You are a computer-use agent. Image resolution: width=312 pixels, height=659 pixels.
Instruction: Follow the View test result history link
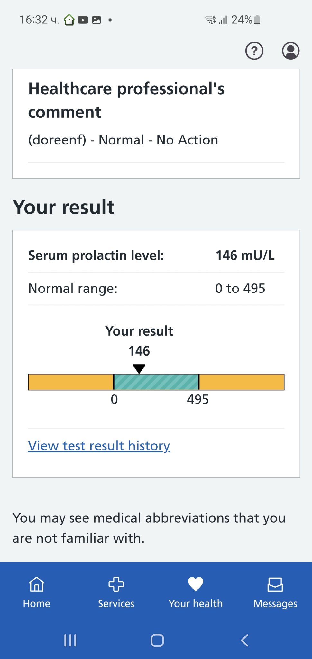point(99,446)
